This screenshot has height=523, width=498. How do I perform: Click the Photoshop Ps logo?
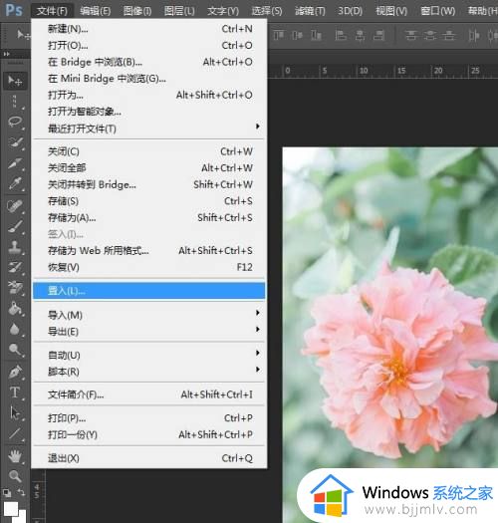(14, 10)
